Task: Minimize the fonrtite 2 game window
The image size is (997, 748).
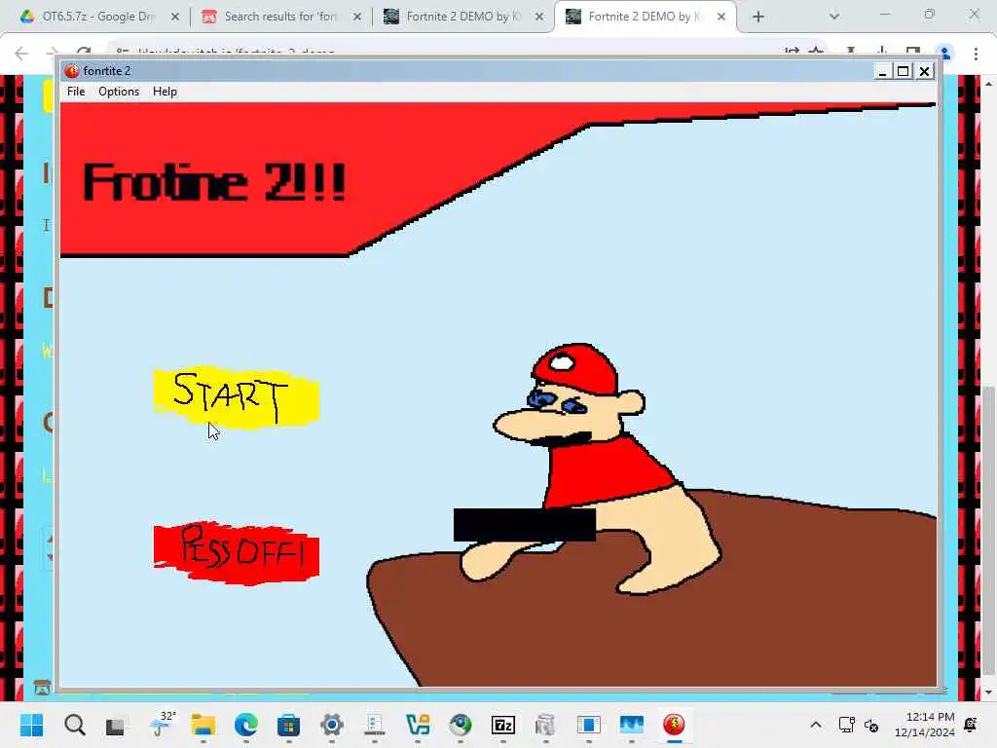Action: [x=882, y=71]
